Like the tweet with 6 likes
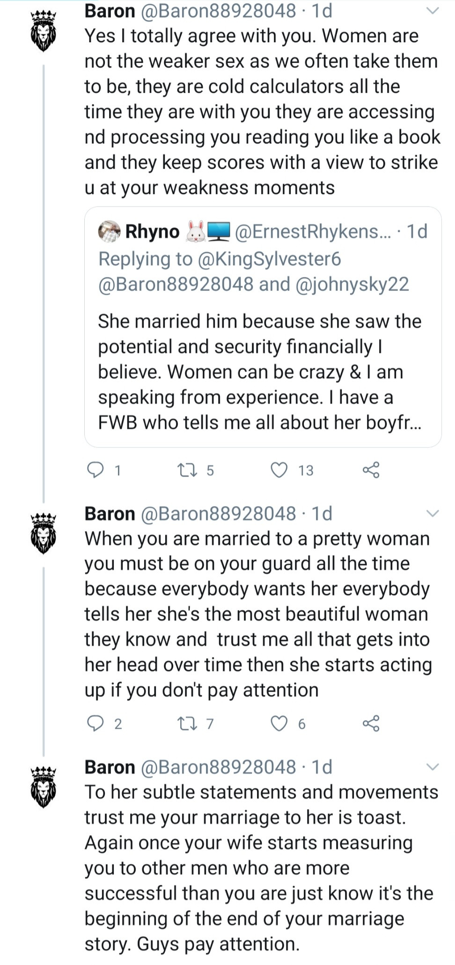Viewport: 455px width, 965px height. click(279, 724)
